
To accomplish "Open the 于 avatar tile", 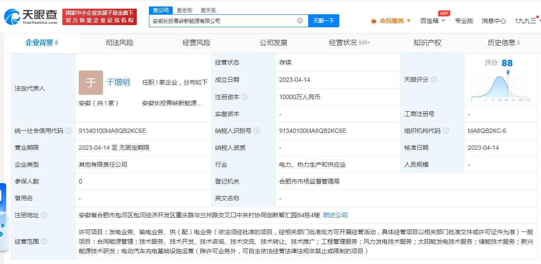I will 91,83.
